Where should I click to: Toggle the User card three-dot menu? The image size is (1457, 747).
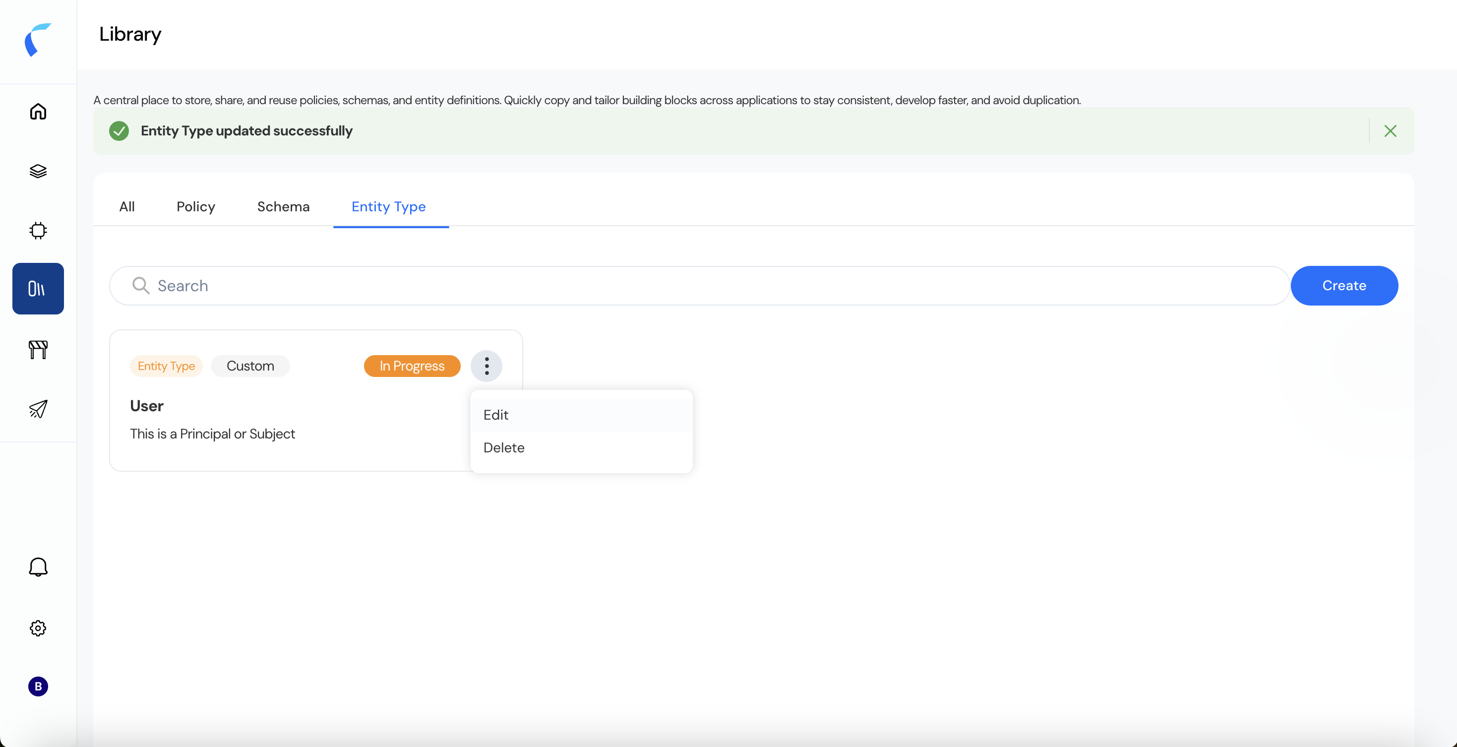pos(486,366)
